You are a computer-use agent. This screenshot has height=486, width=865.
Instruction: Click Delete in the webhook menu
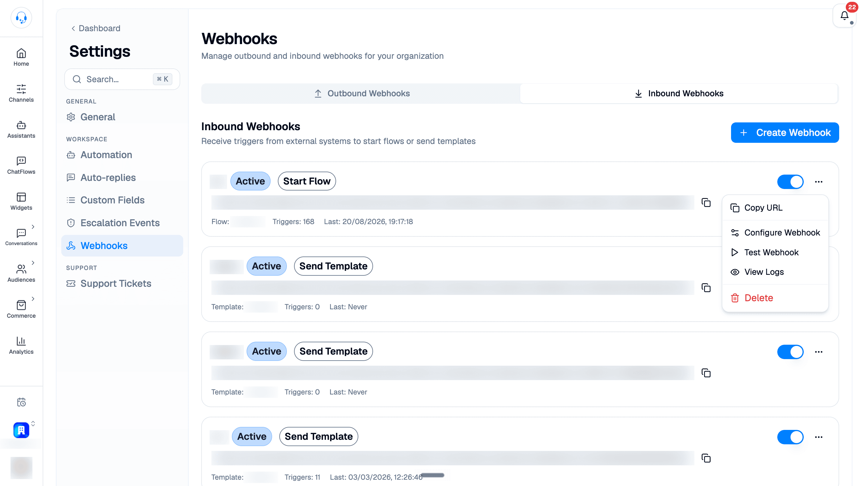pos(775,298)
